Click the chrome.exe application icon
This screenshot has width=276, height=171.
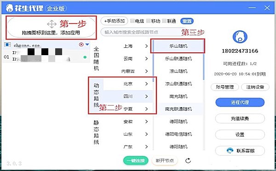pyautogui.click(x=7, y=45)
